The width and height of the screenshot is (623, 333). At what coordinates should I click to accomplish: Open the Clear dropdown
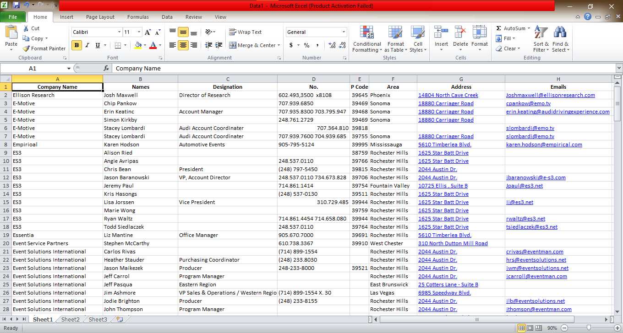pos(519,48)
